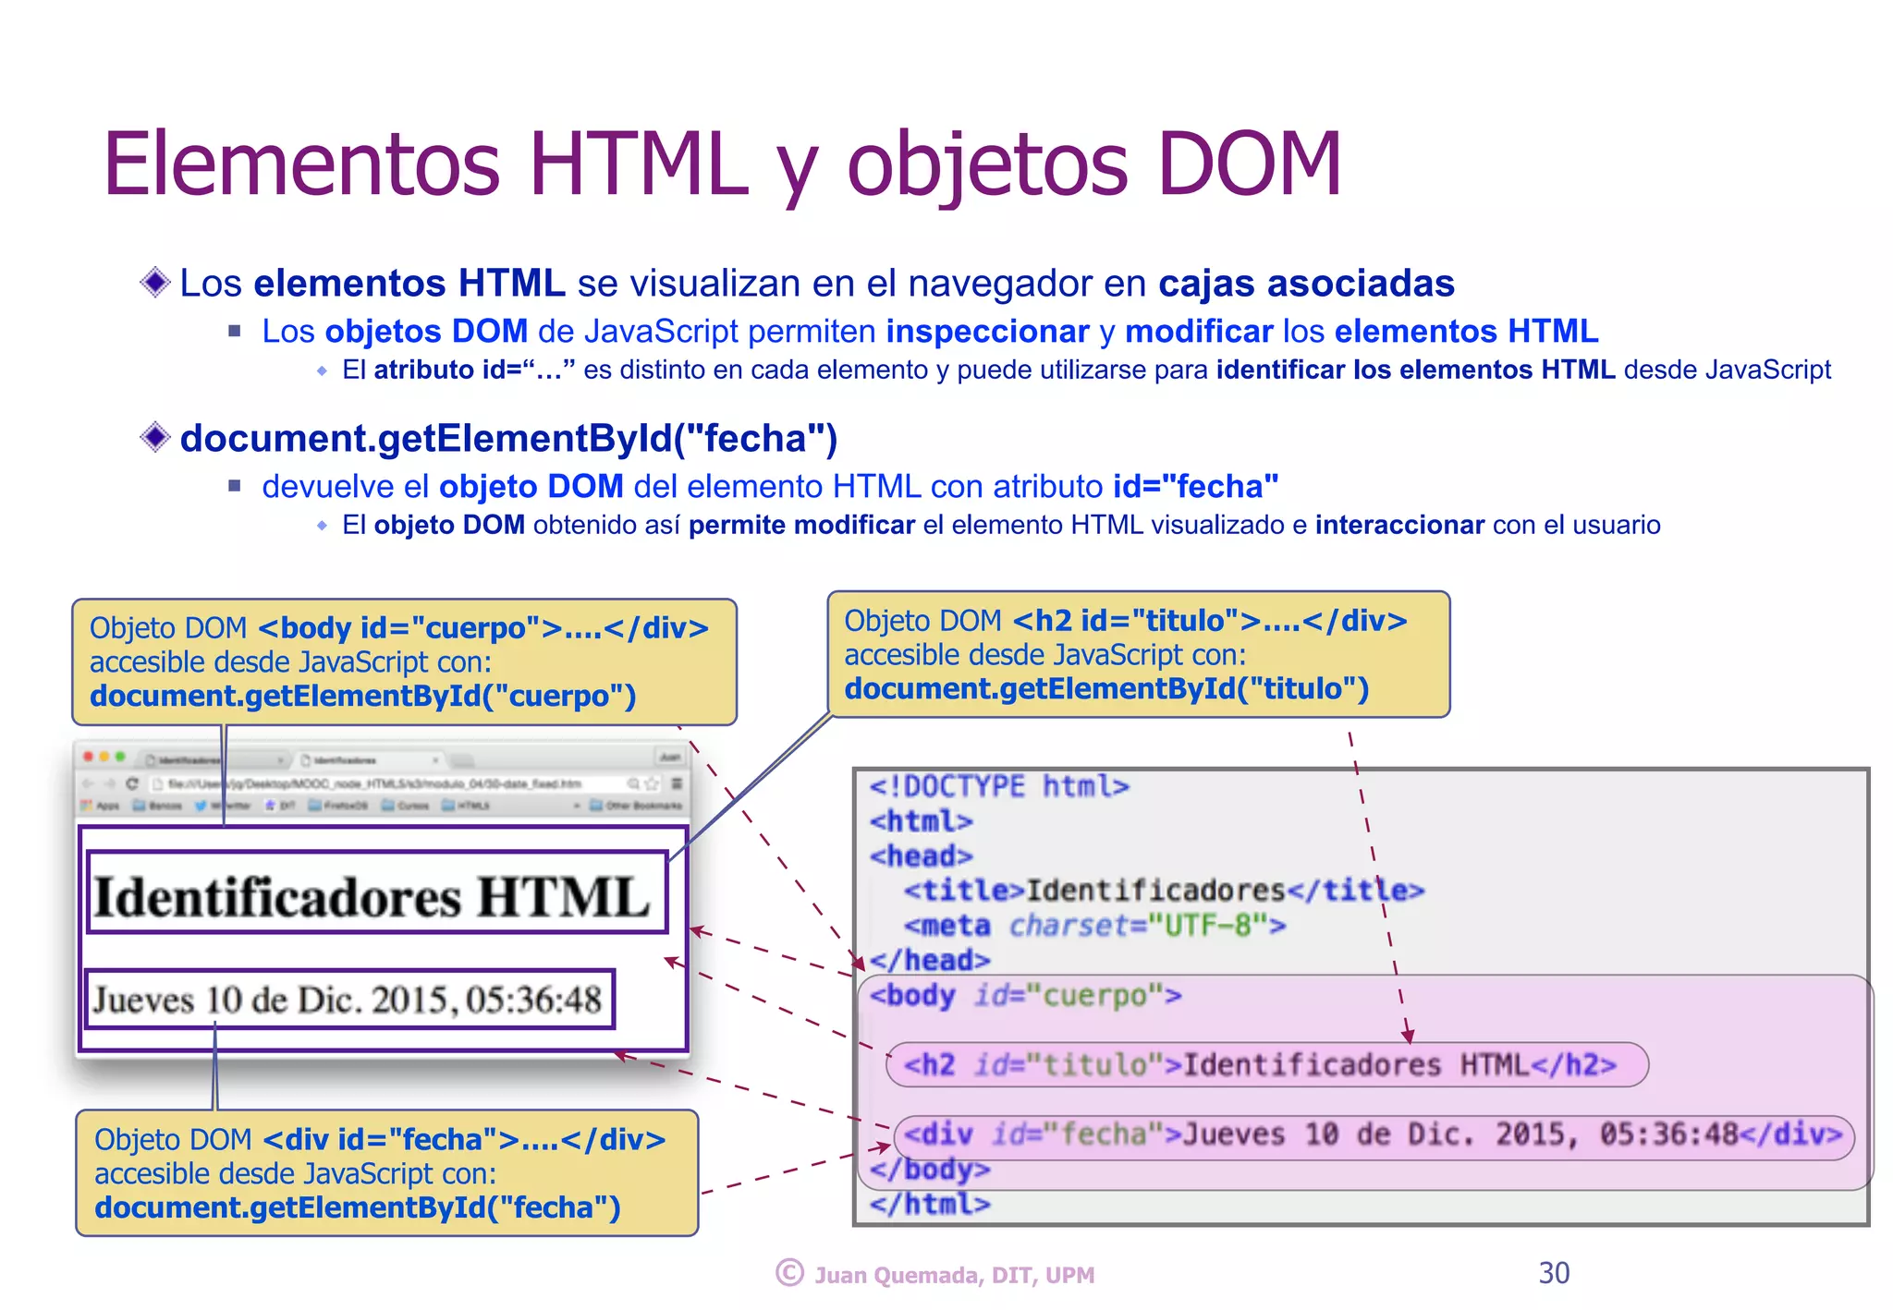Click the footer text Juan Quemada, DIT, UPM
This screenshot has height=1310, width=1893.
(954, 1275)
